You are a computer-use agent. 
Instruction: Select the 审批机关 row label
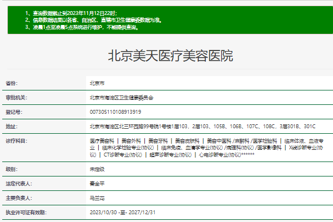pos(16,97)
